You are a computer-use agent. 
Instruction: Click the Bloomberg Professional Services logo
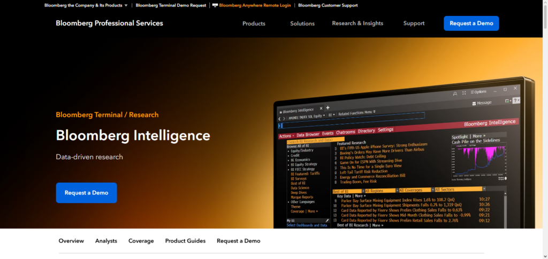[x=109, y=23]
